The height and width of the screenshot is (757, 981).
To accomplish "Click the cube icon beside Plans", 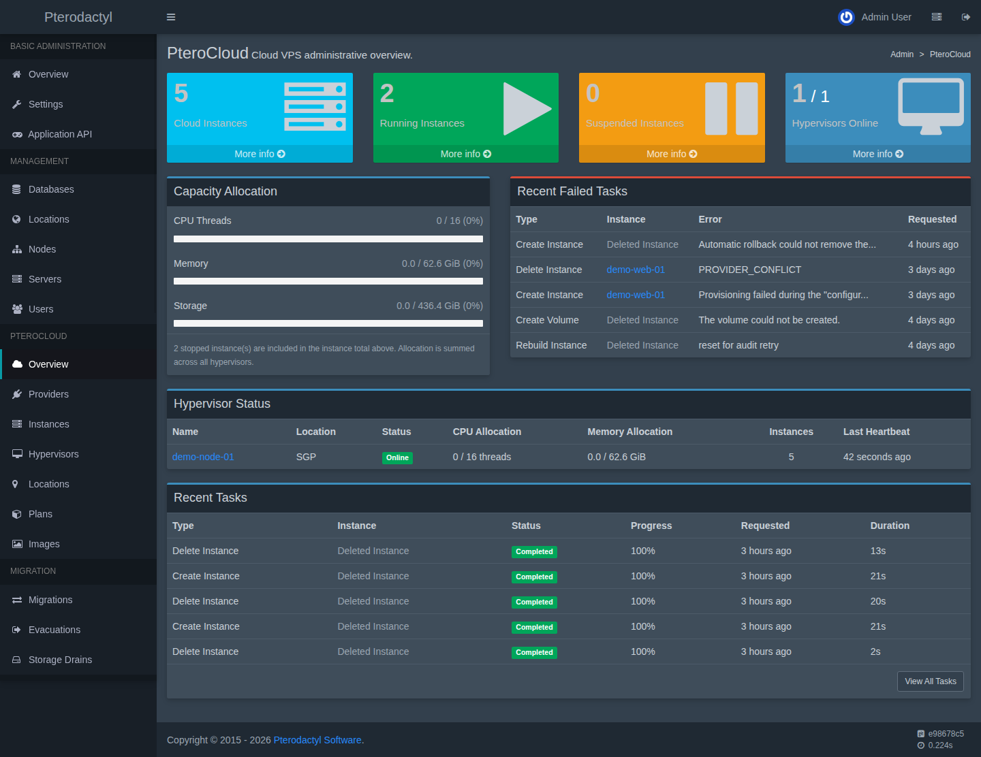I will coord(17,514).
